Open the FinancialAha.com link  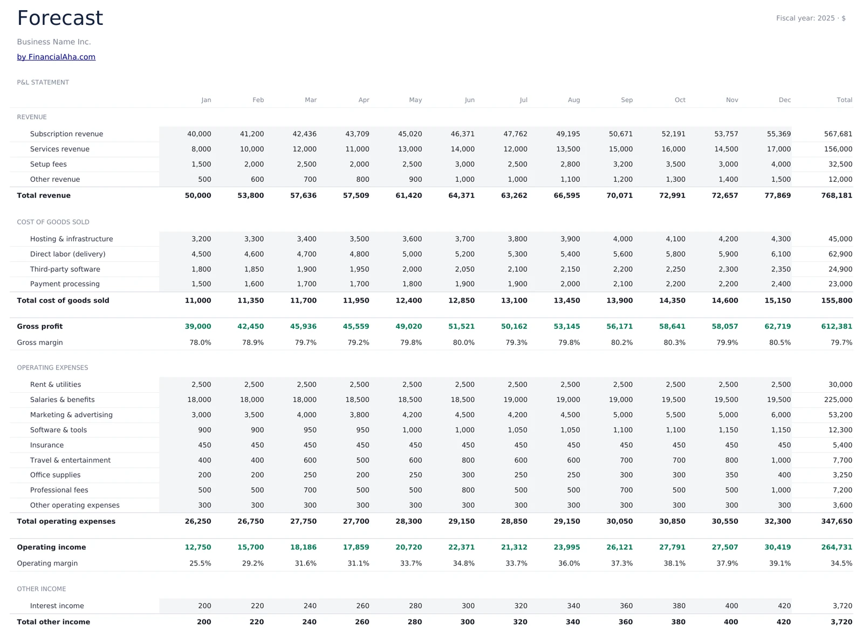click(x=56, y=57)
